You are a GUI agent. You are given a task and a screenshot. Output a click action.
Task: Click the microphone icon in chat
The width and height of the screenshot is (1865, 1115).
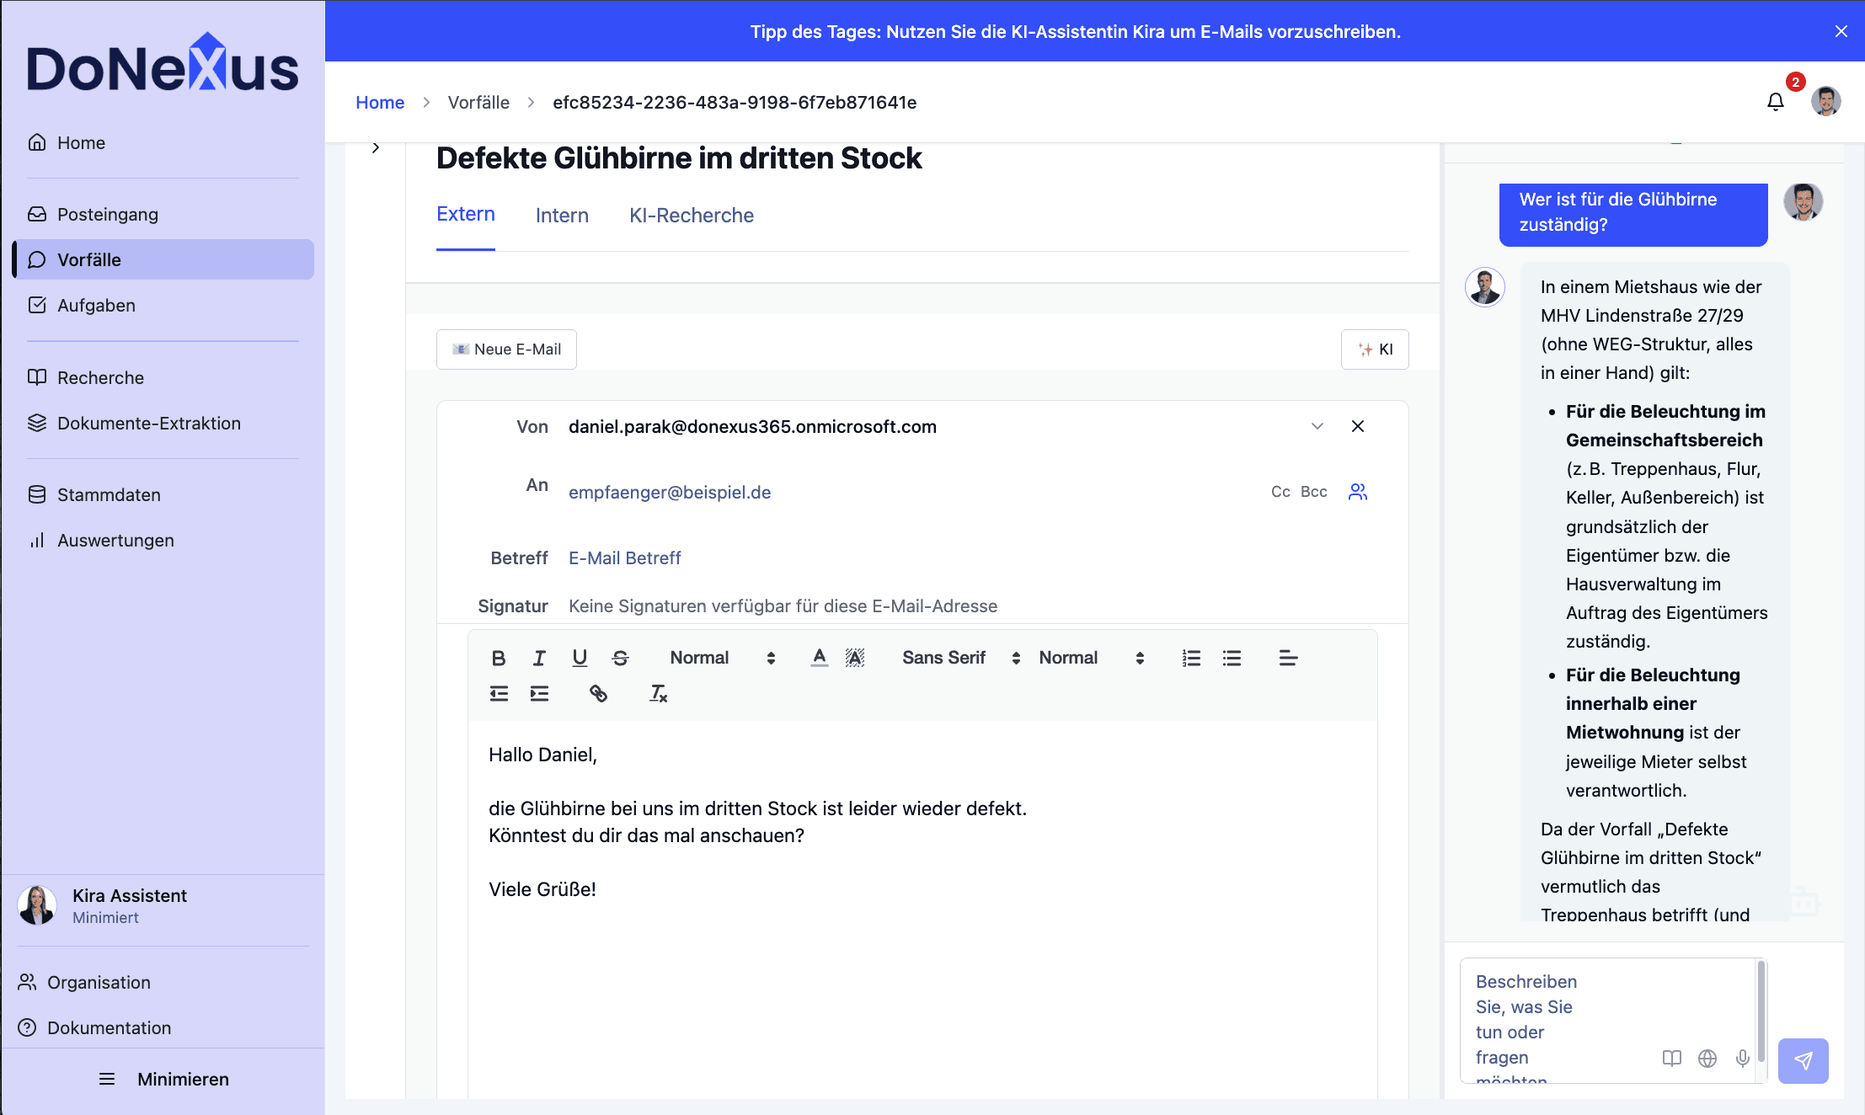(1743, 1058)
